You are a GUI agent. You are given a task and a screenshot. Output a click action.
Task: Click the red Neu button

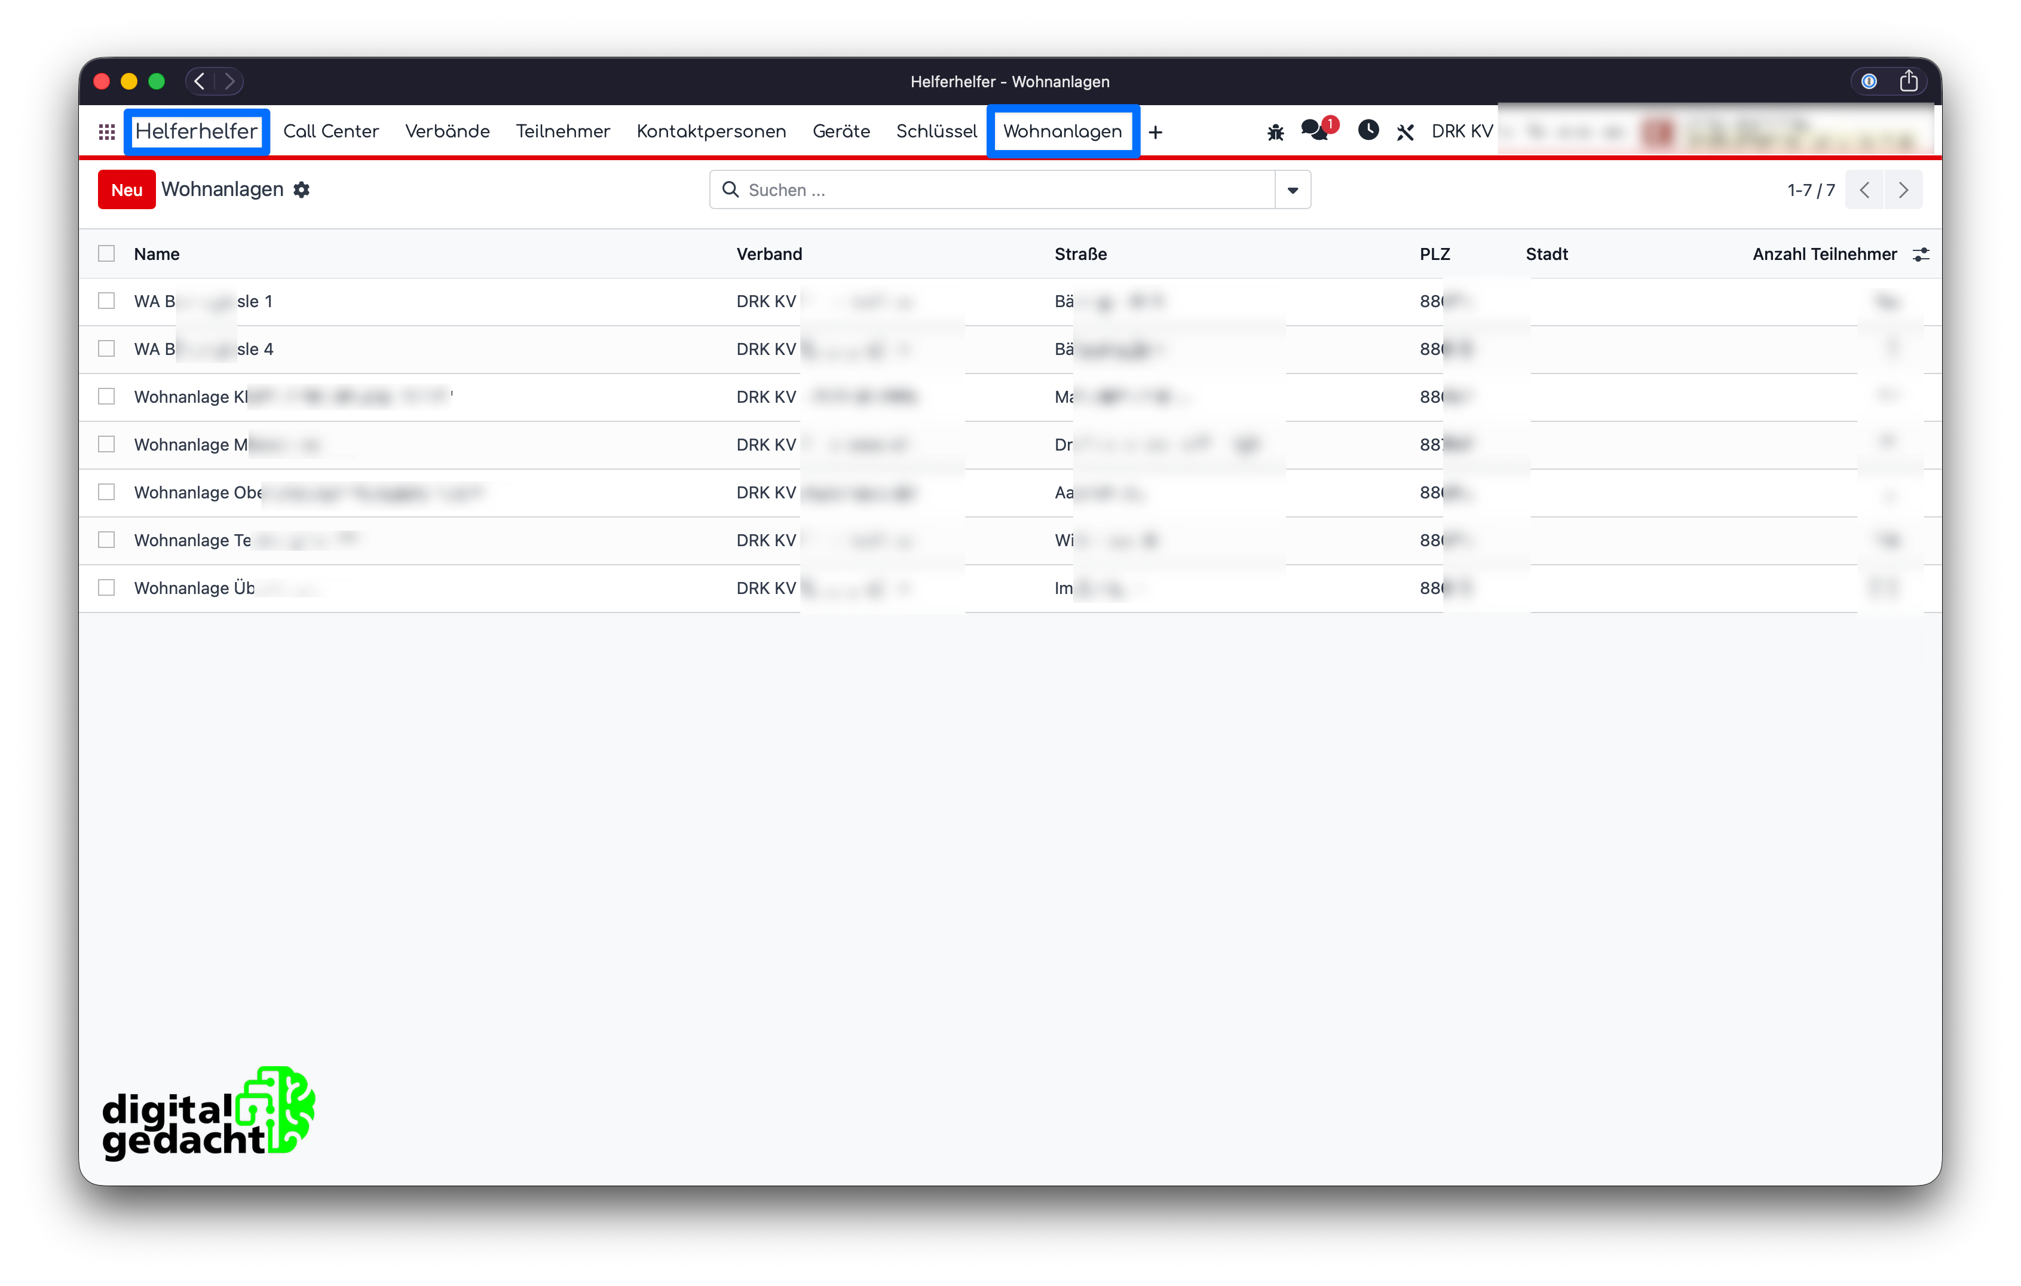point(127,189)
